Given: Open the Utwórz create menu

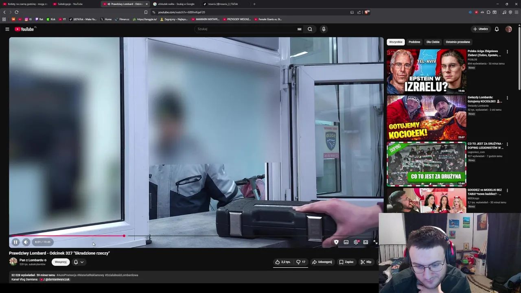Looking at the screenshot, I should click(x=480, y=29).
